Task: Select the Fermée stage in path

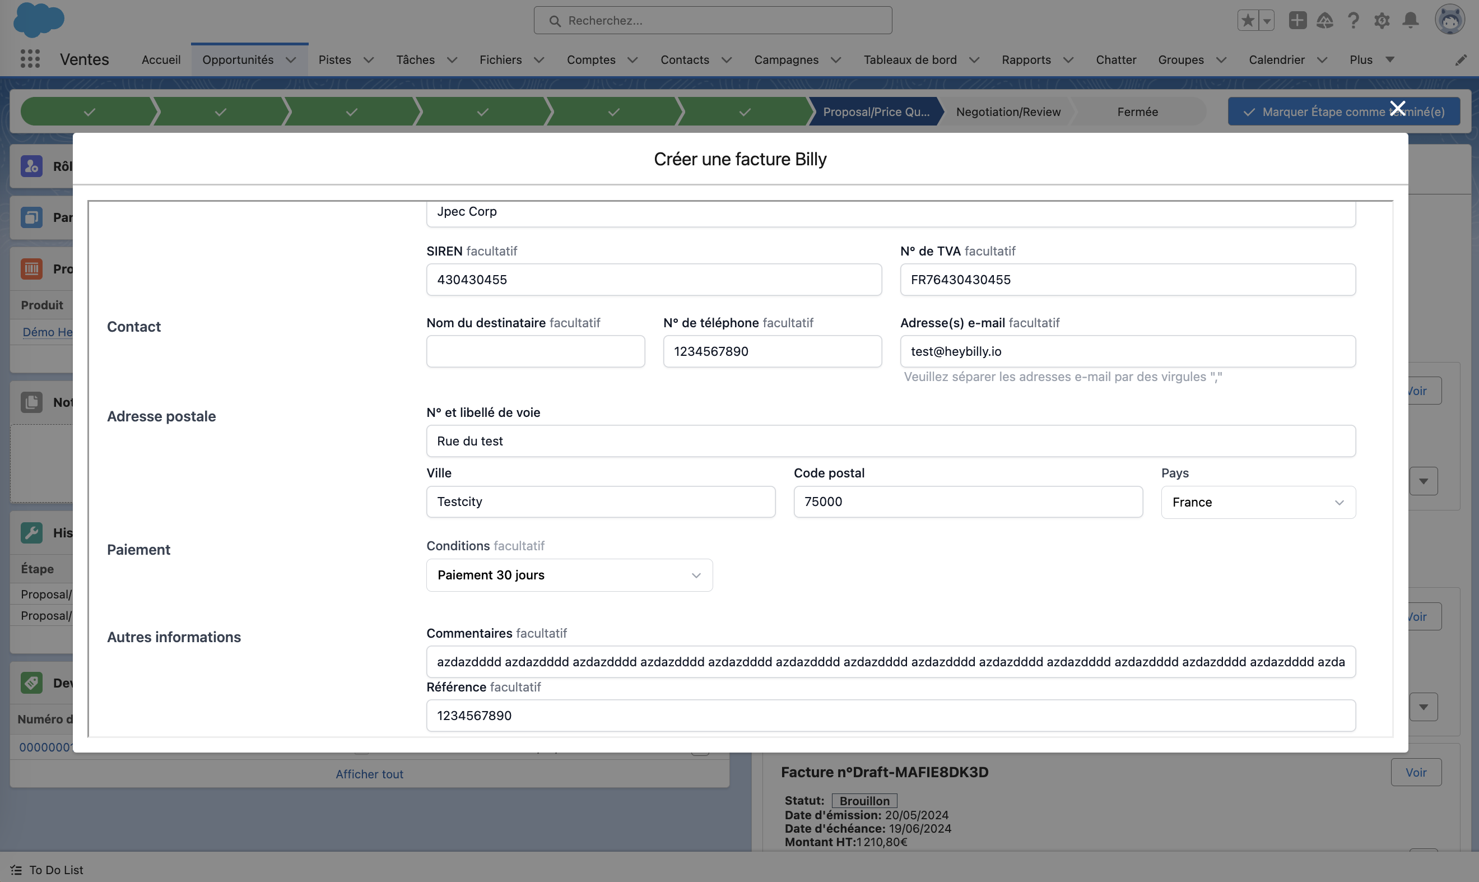Action: (1137, 111)
